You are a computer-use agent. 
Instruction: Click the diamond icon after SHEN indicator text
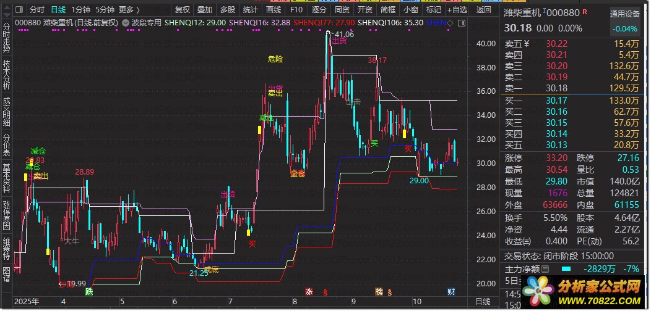(x=450, y=23)
